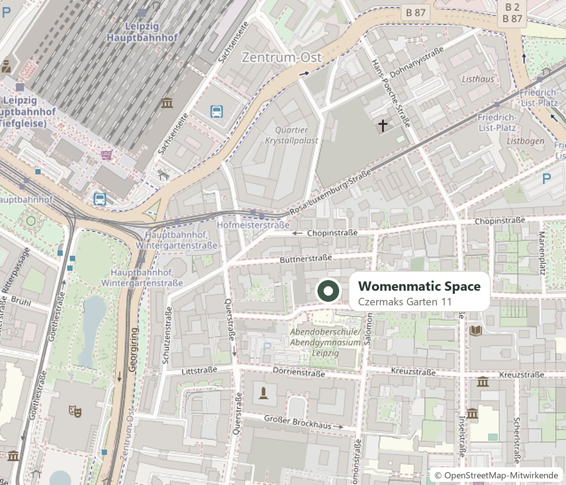The width and height of the screenshot is (566, 485).
Task: Click the Dörrienstraße street label
Action: coord(299,372)
